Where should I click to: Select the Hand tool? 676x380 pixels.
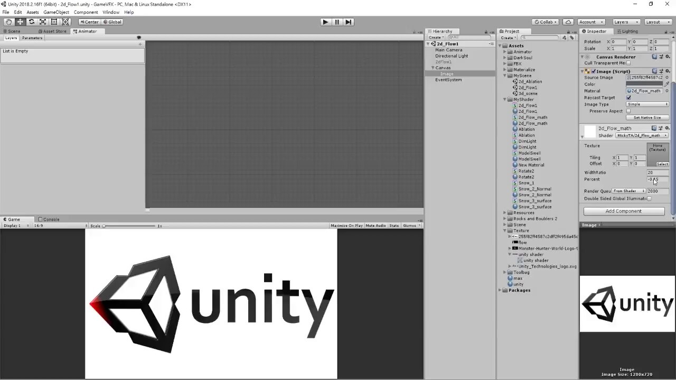[8, 22]
